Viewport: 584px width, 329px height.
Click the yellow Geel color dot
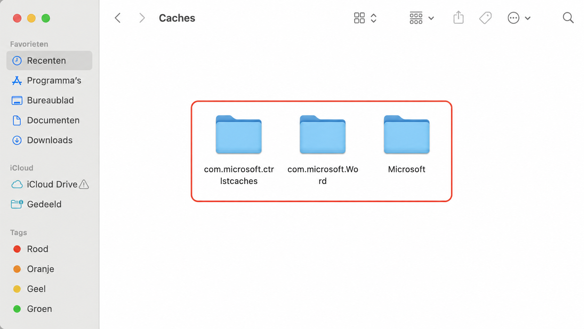coord(17,289)
